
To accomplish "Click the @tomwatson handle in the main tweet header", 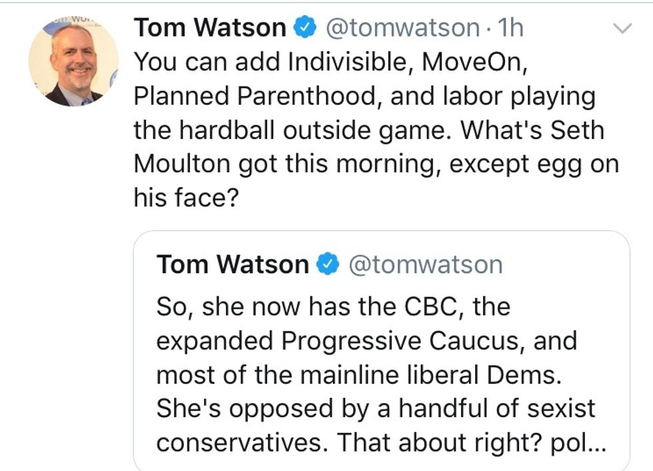I will pos(401,27).
